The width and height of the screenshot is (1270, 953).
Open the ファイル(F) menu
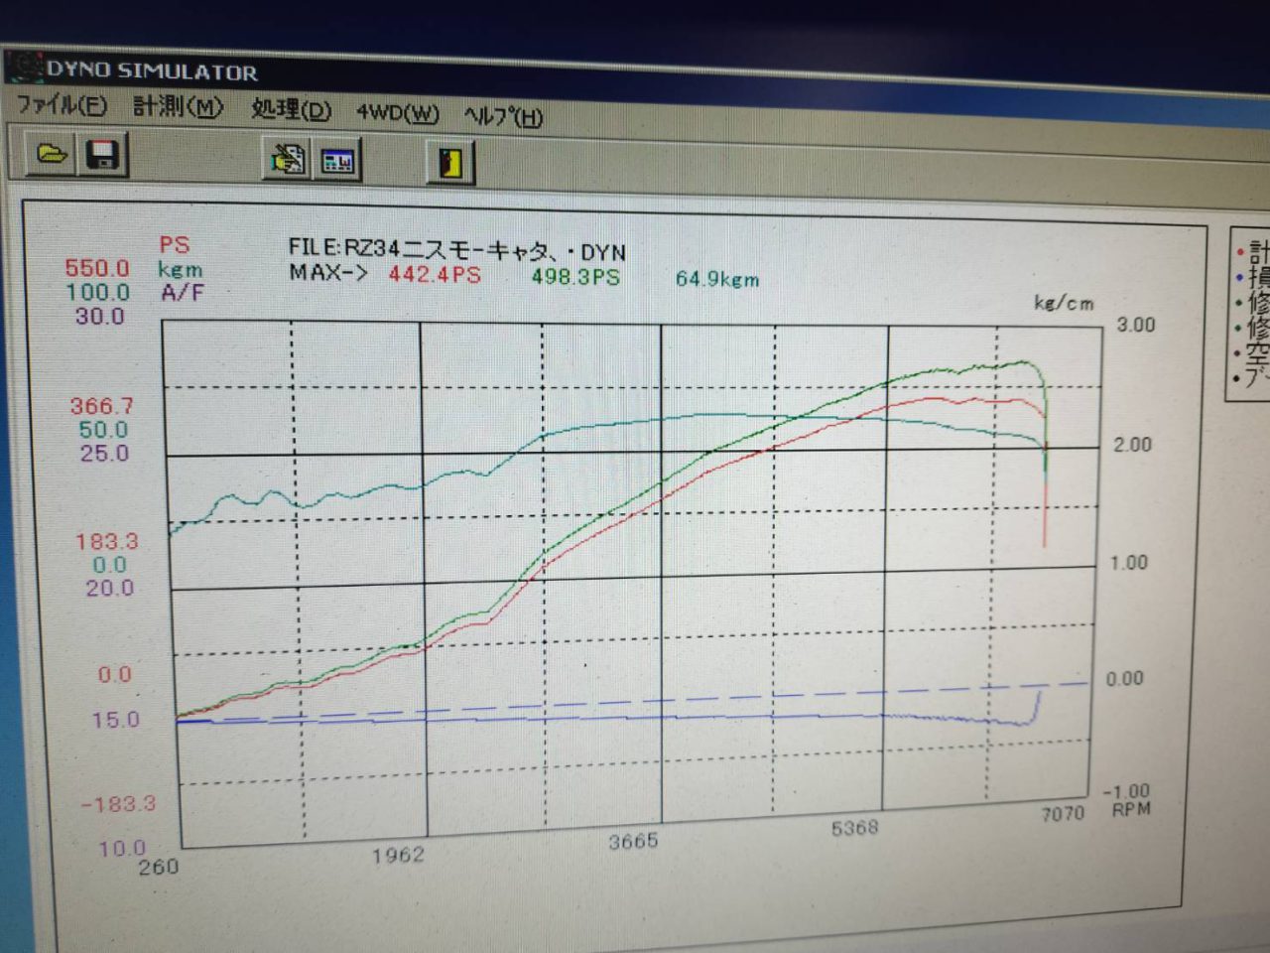(x=62, y=105)
